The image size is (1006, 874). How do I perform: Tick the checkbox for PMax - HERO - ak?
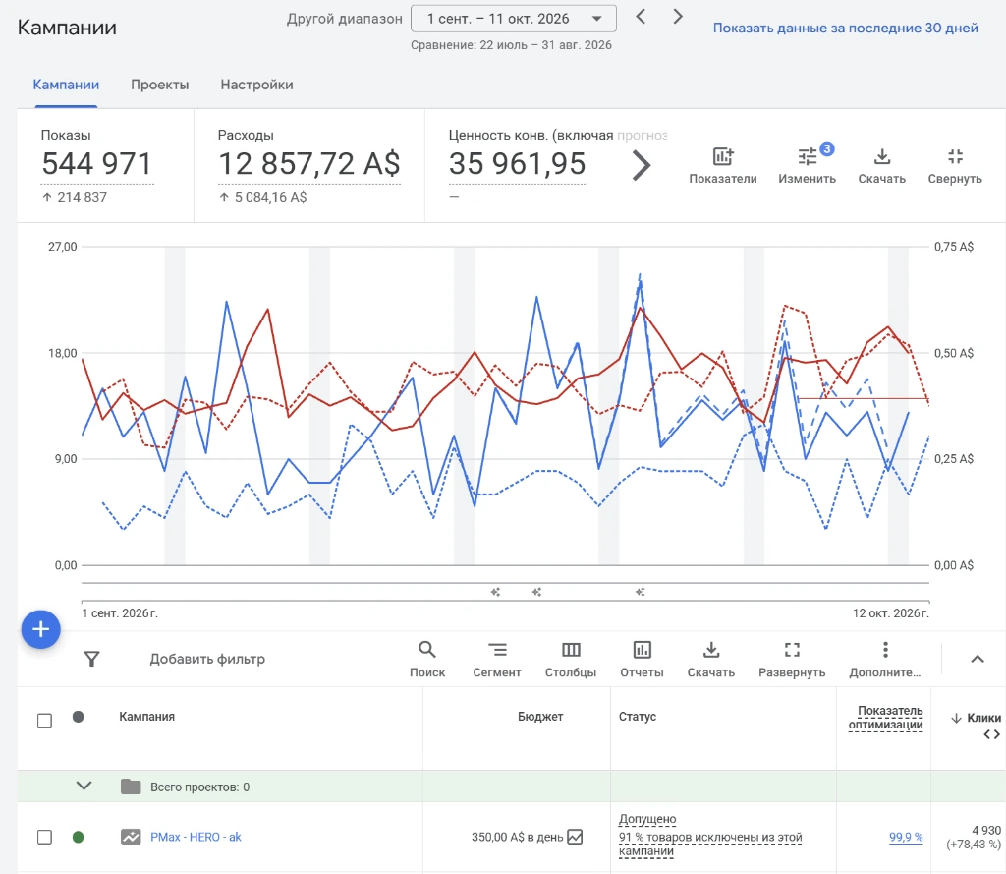pos(44,838)
